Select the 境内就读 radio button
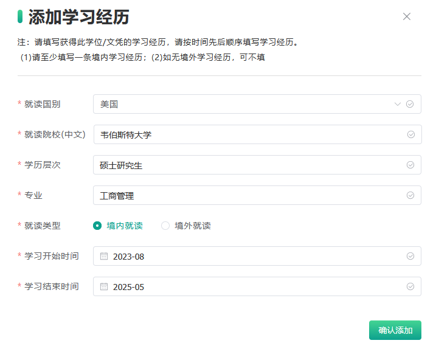This screenshot has width=436, height=346. click(x=97, y=226)
